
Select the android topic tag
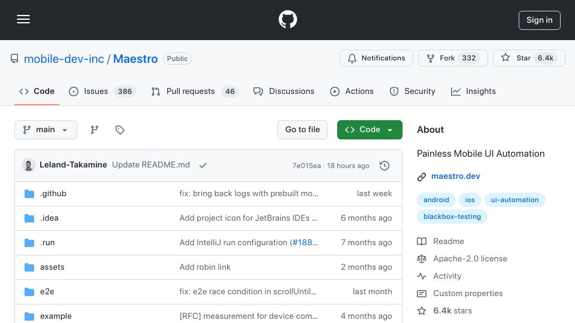click(x=436, y=200)
